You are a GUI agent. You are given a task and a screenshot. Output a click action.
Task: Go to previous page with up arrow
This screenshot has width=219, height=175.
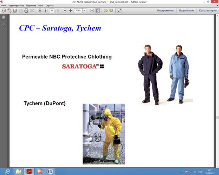pyautogui.click(x=40, y=11)
